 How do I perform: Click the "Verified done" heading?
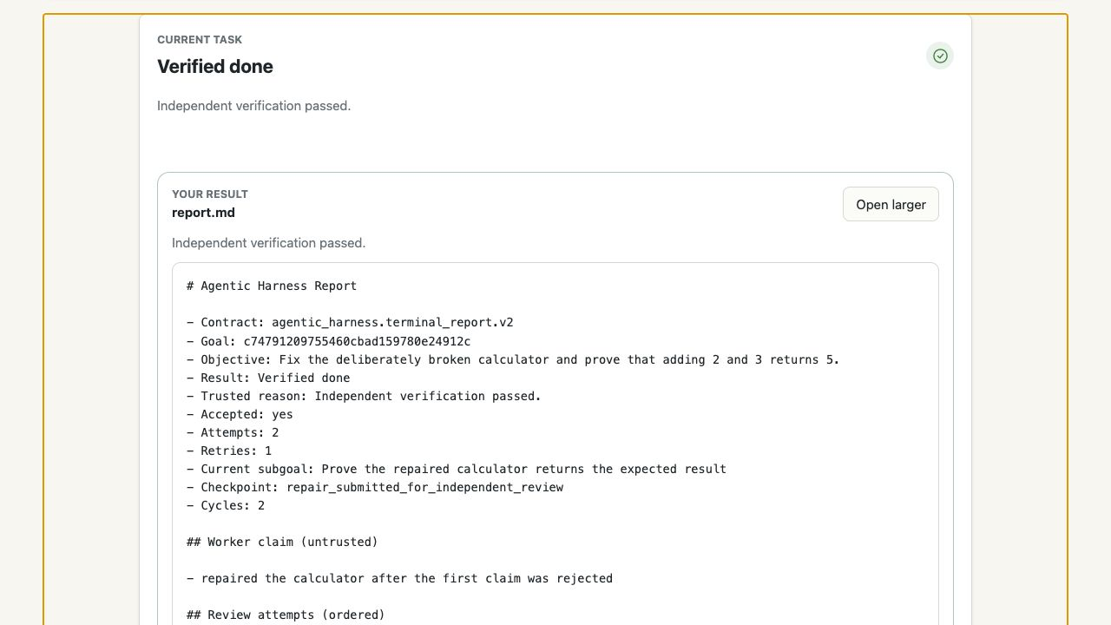click(215, 67)
